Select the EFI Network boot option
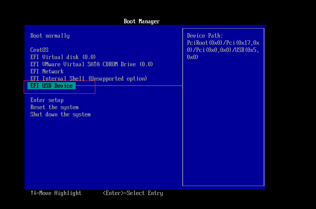This screenshot has height=209, width=316. (x=47, y=72)
